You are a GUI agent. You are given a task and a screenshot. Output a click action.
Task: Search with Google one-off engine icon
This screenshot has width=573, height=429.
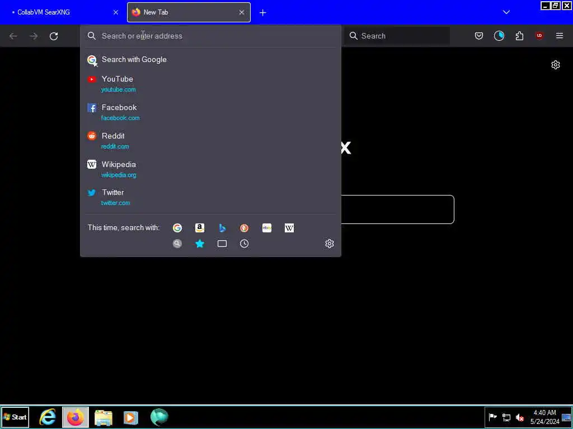coord(177,228)
